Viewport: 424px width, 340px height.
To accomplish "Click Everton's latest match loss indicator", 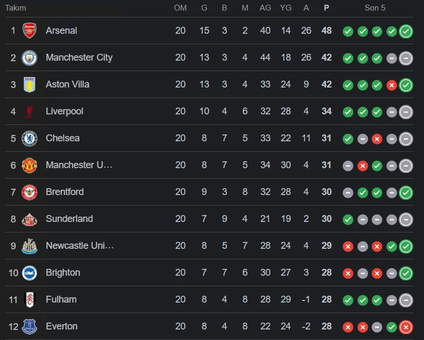I will pos(406,327).
